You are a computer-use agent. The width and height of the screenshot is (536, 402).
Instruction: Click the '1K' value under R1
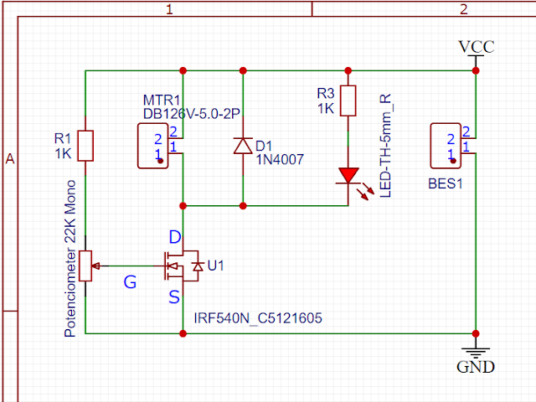[x=63, y=154]
